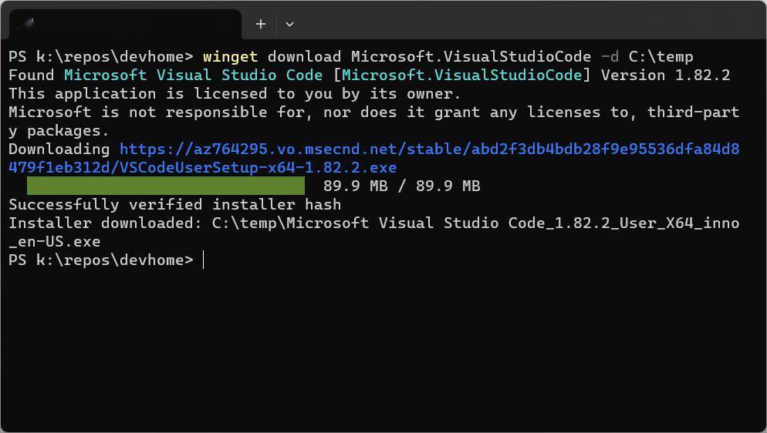Expand the new tab profile dropdown chevron

coord(289,24)
